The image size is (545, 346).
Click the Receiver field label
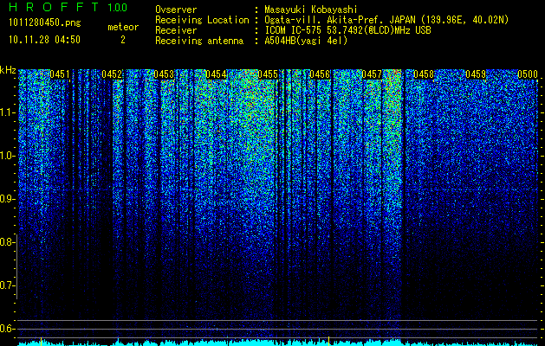(x=176, y=30)
